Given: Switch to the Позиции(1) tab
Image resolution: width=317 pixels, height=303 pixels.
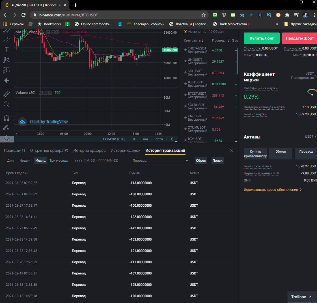Looking at the screenshot, I should (14, 150).
